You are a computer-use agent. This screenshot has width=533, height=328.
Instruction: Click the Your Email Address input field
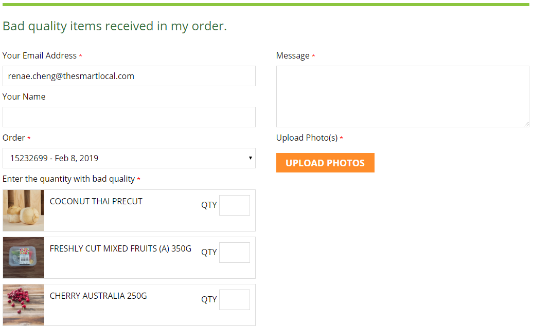pyautogui.click(x=129, y=76)
